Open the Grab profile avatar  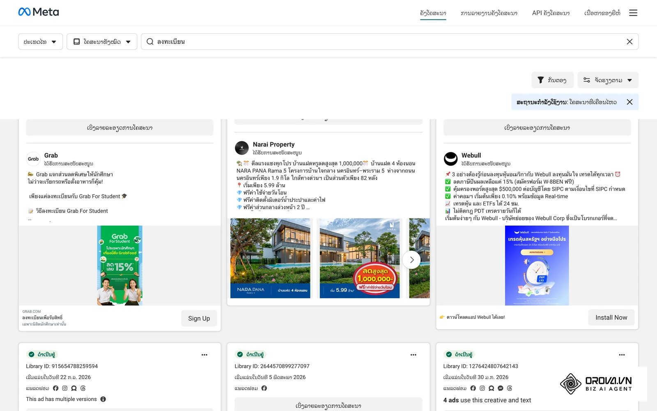pos(33,159)
